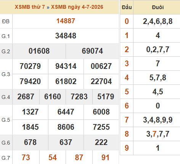Viewport: 180px width, 164px height.
Task: Click G.3 number 22704
Action: pos(101,81)
